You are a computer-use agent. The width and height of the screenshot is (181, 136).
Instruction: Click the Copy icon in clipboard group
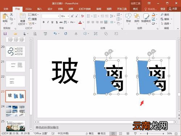coord(11,19)
